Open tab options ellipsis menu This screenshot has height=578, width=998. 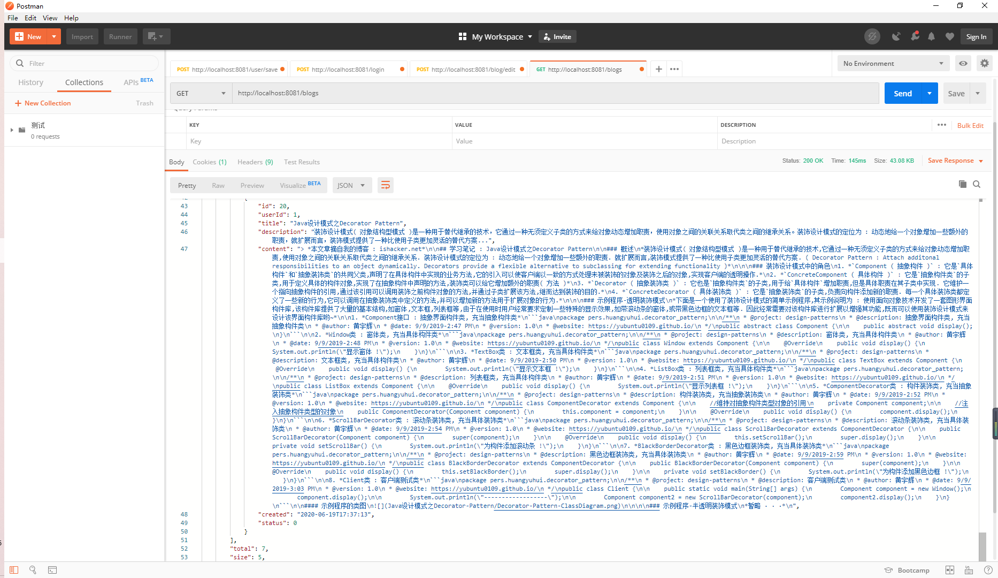674,69
